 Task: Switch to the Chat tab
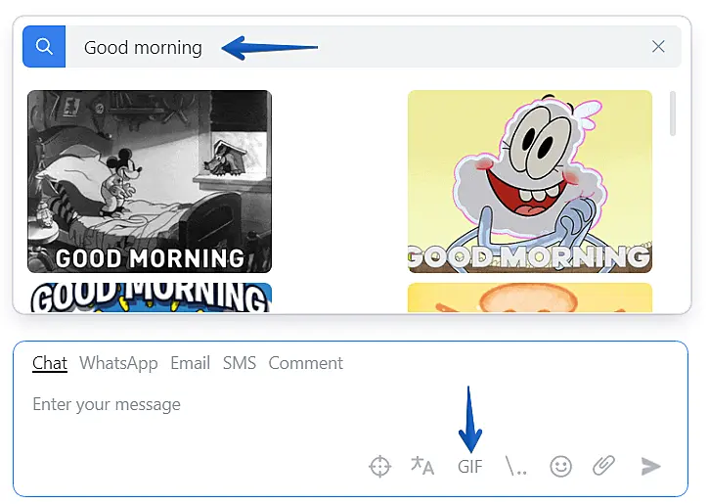(x=50, y=363)
